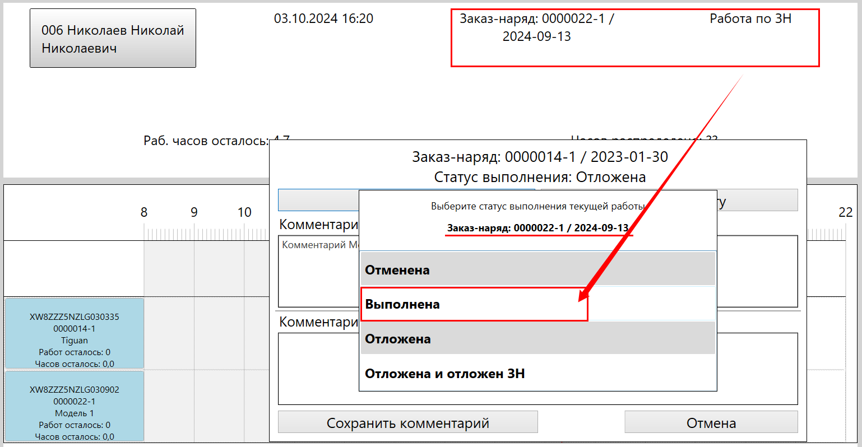
Task: Click the "Отмена" button in the dialog
Action: (x=711, y=423)
